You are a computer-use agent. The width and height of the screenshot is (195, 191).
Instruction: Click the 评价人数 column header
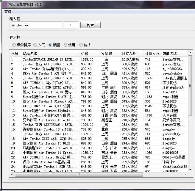[x=152, y=53]
